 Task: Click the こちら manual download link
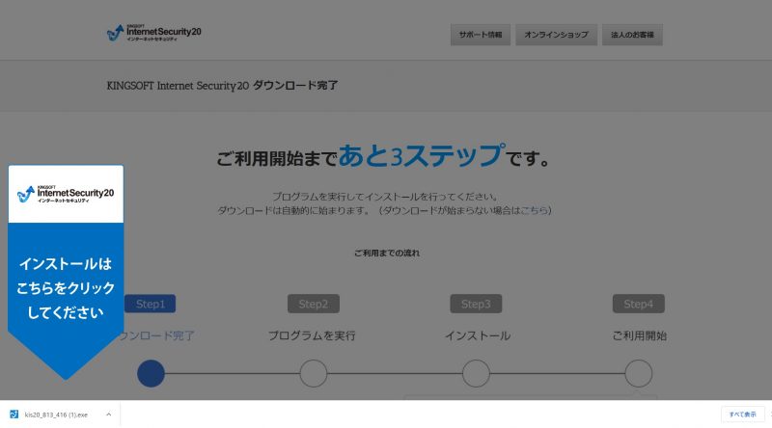pos(535,210)
